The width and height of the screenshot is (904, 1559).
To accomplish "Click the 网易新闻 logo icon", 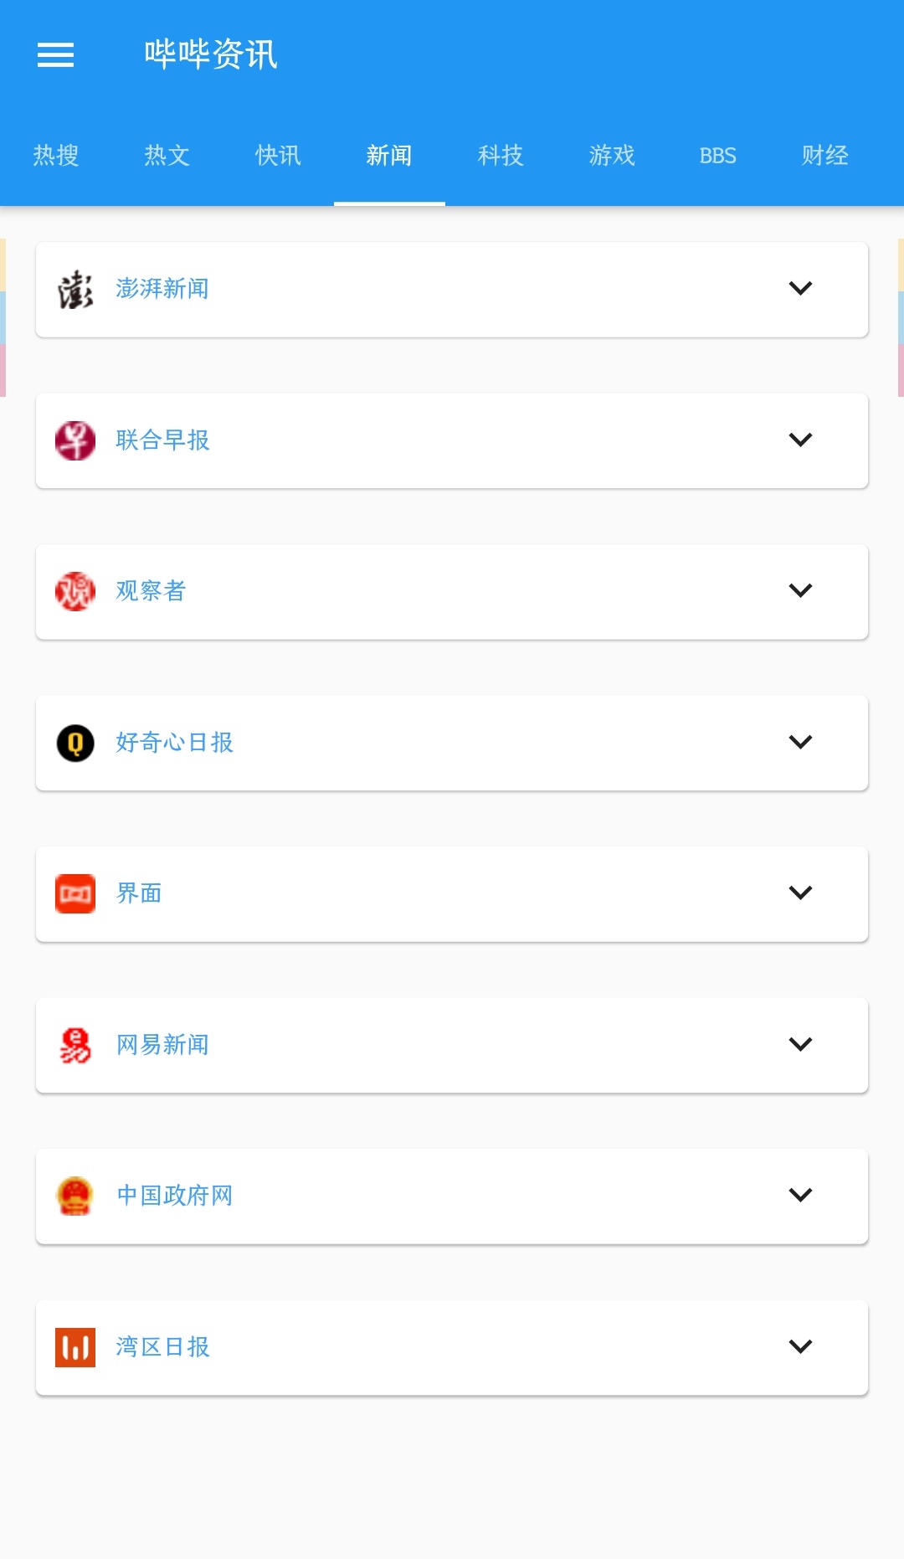I will [75, 1045].
